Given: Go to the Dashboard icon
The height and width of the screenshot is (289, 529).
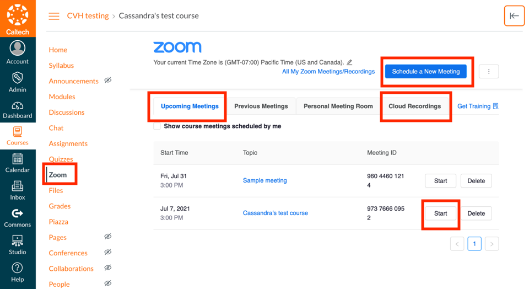Looking at the screenshot, I should (x=18, y=105).
